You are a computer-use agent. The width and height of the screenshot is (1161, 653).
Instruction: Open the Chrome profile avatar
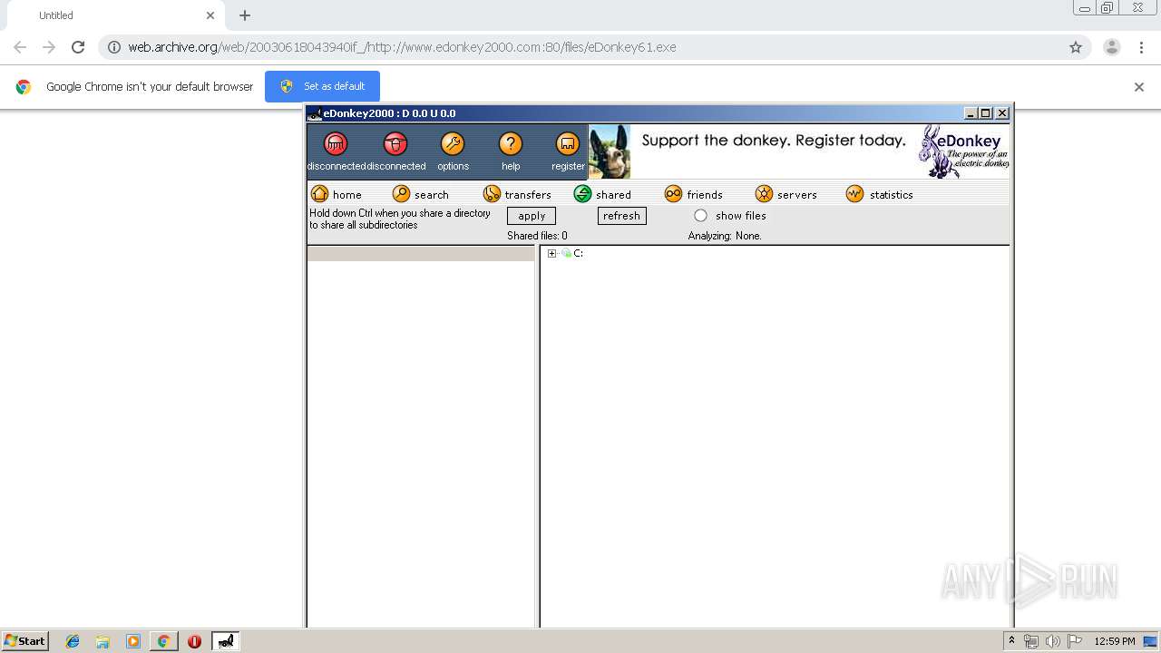[1112, 47]
